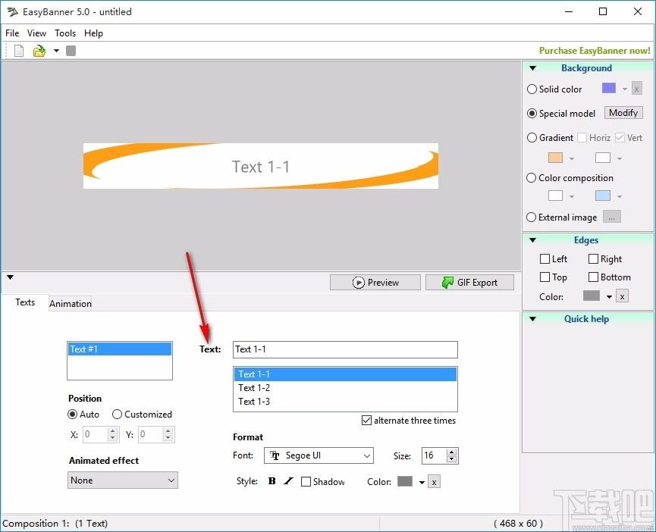Switch to the Animation tab
The height and width of the screenshot is (532, 656).
tap(71, 303)
